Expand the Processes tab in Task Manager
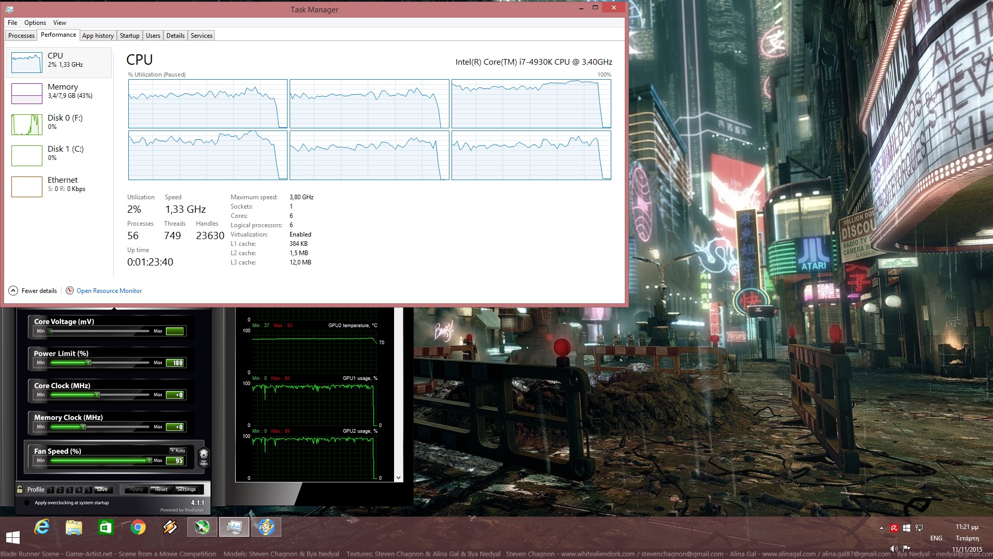993x559 pixels. click(21, 36)
